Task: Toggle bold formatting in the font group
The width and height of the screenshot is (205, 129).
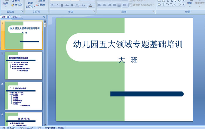Action: pos(52,5)
